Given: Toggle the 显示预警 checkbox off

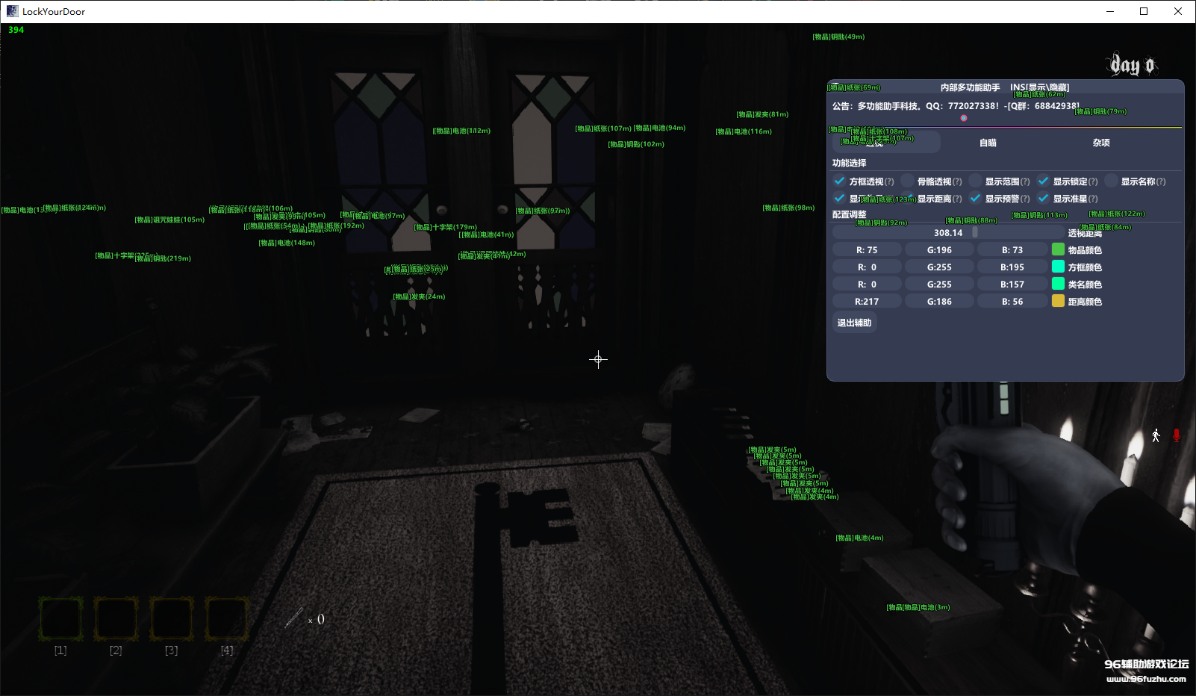Looking at the screenshot, I should 975,199.
